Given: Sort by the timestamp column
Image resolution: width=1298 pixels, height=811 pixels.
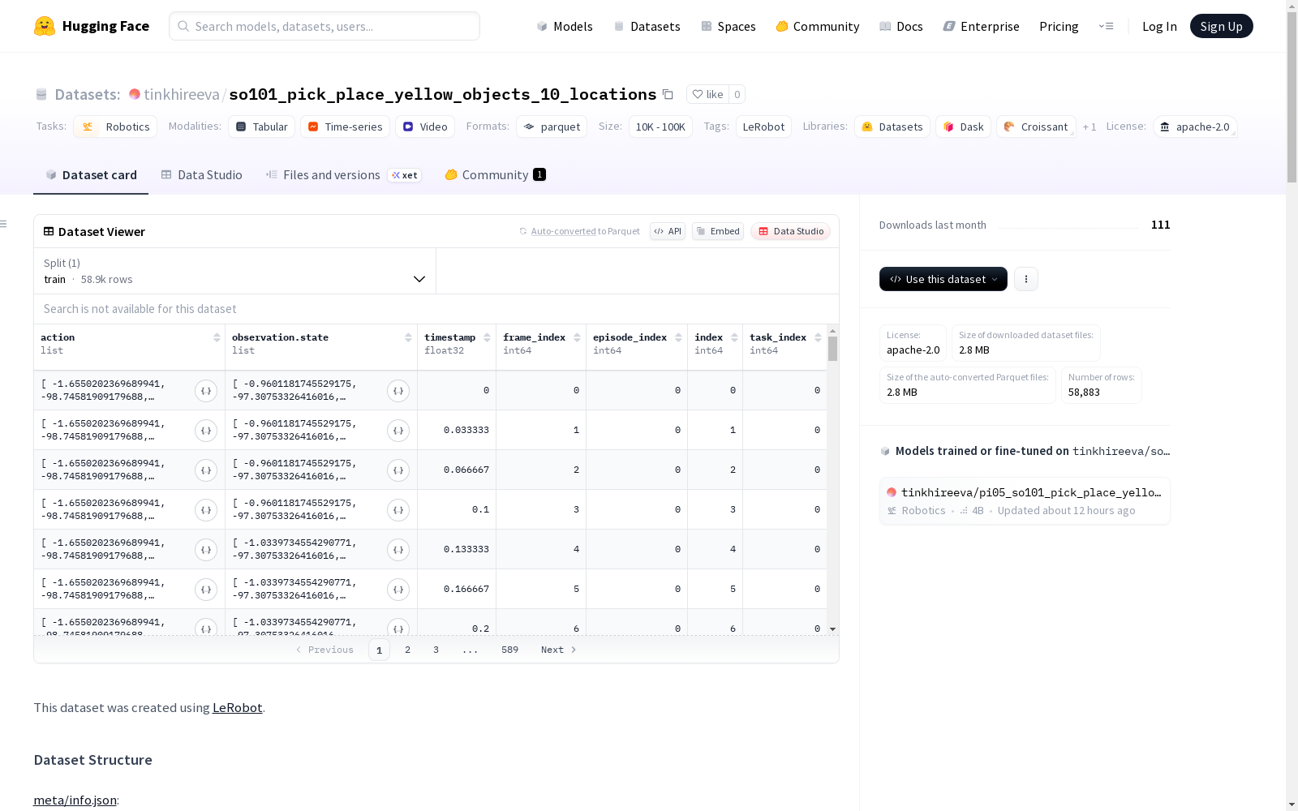Looking at the screenshot, I should (487, 337).
